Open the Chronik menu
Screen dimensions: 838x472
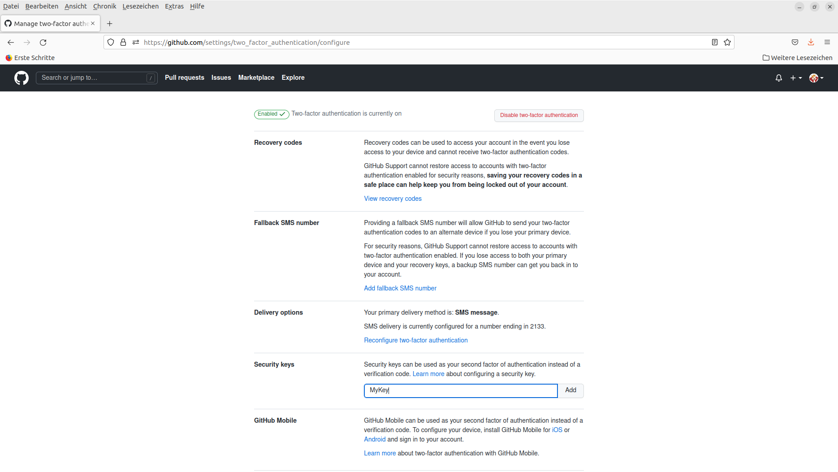104,6
